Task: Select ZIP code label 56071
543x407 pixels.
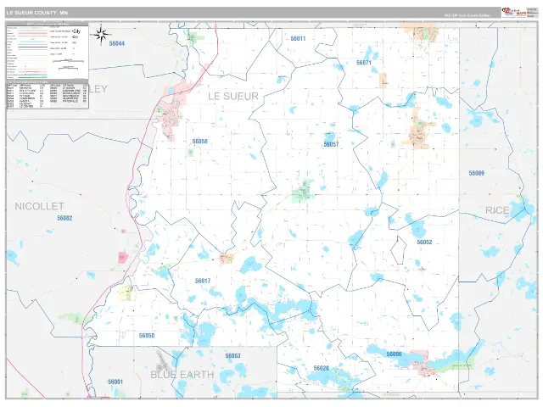Action: 364,63
